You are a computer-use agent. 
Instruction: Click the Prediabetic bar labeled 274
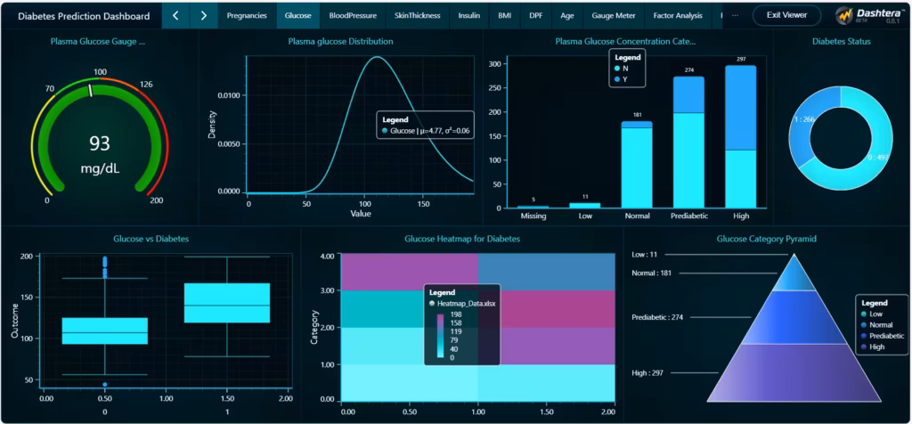tap(688, 143)
